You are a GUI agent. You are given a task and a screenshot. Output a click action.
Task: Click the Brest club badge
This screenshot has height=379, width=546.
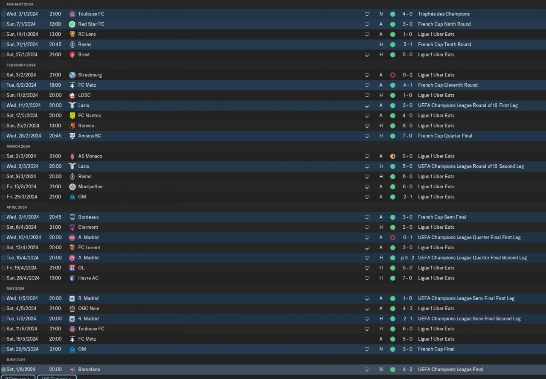72,55
